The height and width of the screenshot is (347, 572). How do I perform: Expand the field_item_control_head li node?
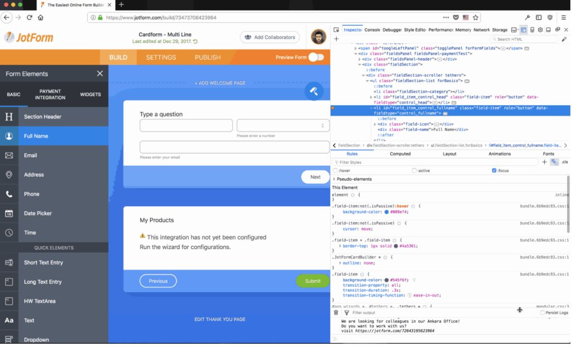[x=371, y=97]
